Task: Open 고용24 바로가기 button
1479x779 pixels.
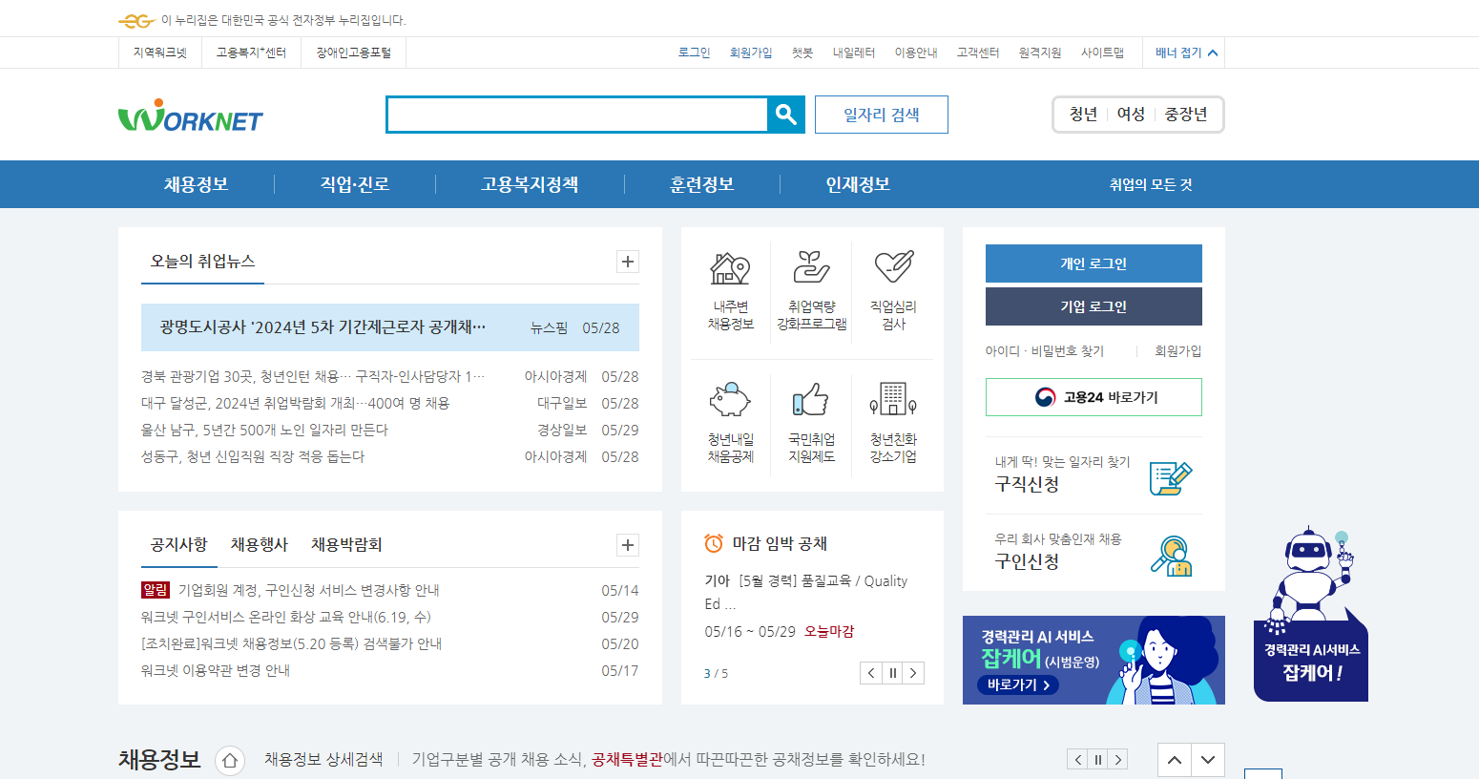Action: coord(1094,397)
